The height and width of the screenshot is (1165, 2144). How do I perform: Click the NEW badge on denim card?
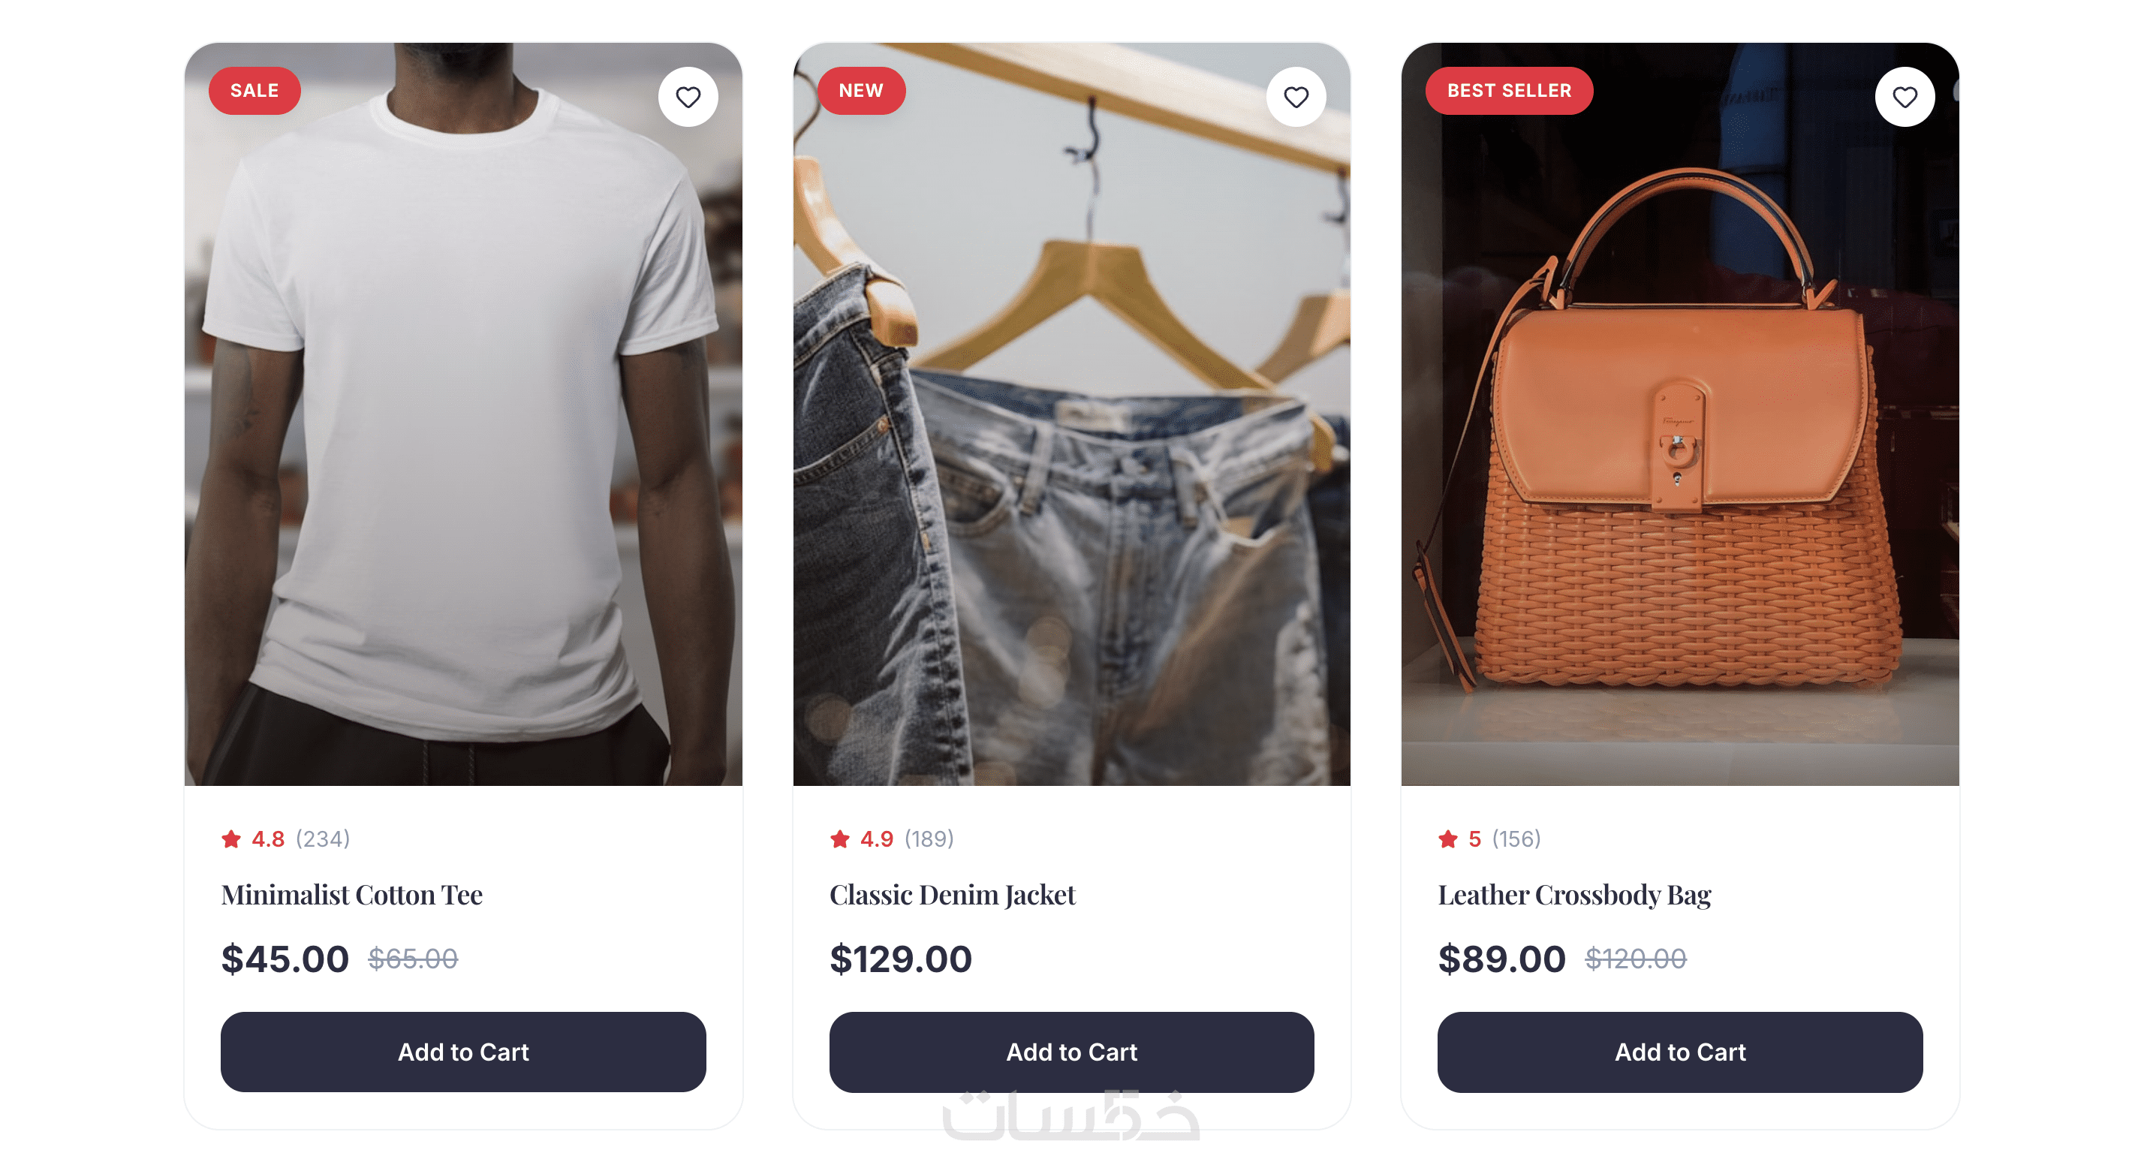(x=860, y=90)
